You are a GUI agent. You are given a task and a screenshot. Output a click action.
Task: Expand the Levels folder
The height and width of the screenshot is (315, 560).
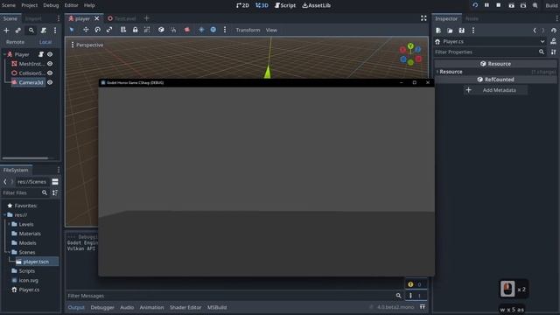point(9,224)
